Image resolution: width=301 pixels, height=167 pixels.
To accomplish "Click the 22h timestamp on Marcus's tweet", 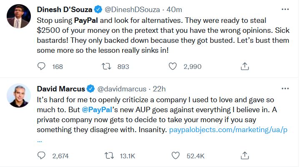I will tap(160, 89).
